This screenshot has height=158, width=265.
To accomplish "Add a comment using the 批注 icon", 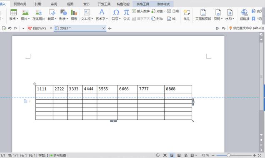I will point(187,15).
